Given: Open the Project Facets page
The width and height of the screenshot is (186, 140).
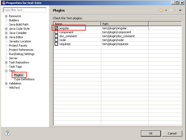Looking at the screenshot, I should [18, 46].
